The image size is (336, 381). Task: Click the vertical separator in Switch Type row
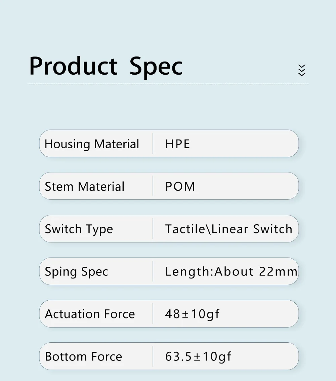tap(153, 229)
